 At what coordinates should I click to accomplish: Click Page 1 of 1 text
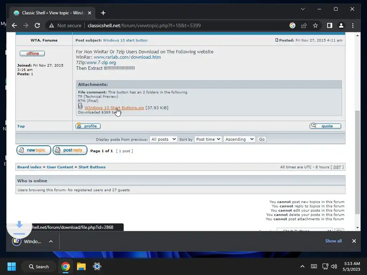(x=101, y=151)
